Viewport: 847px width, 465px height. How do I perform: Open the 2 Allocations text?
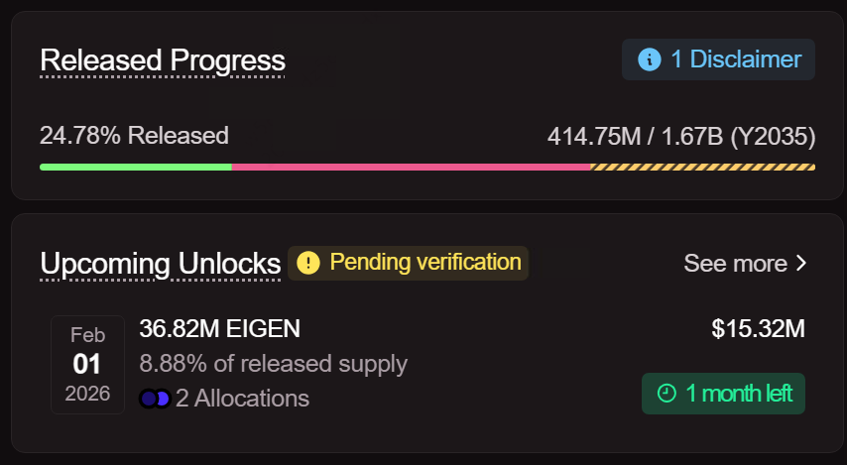tap(242, 399)
